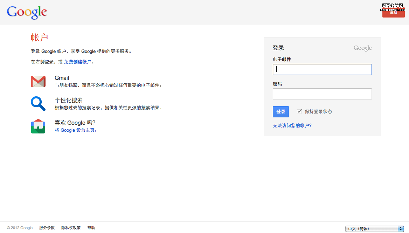Focus the 电子邮件 input field

(x=322, y=69)
